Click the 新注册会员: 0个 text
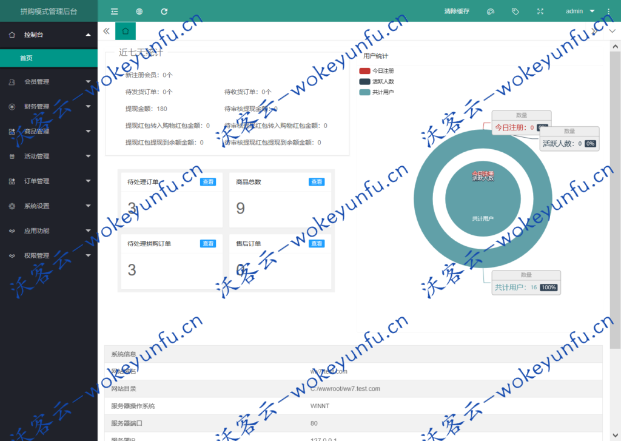The image size is (621, 441). (x=149, y=75)
